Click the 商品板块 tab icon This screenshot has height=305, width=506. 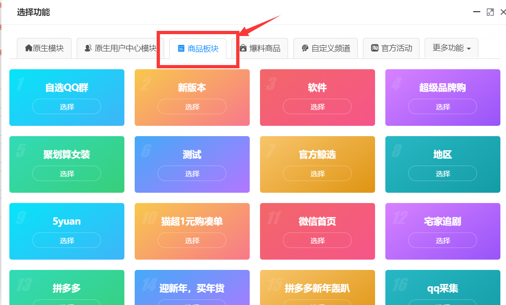click(x=181, y=48)
